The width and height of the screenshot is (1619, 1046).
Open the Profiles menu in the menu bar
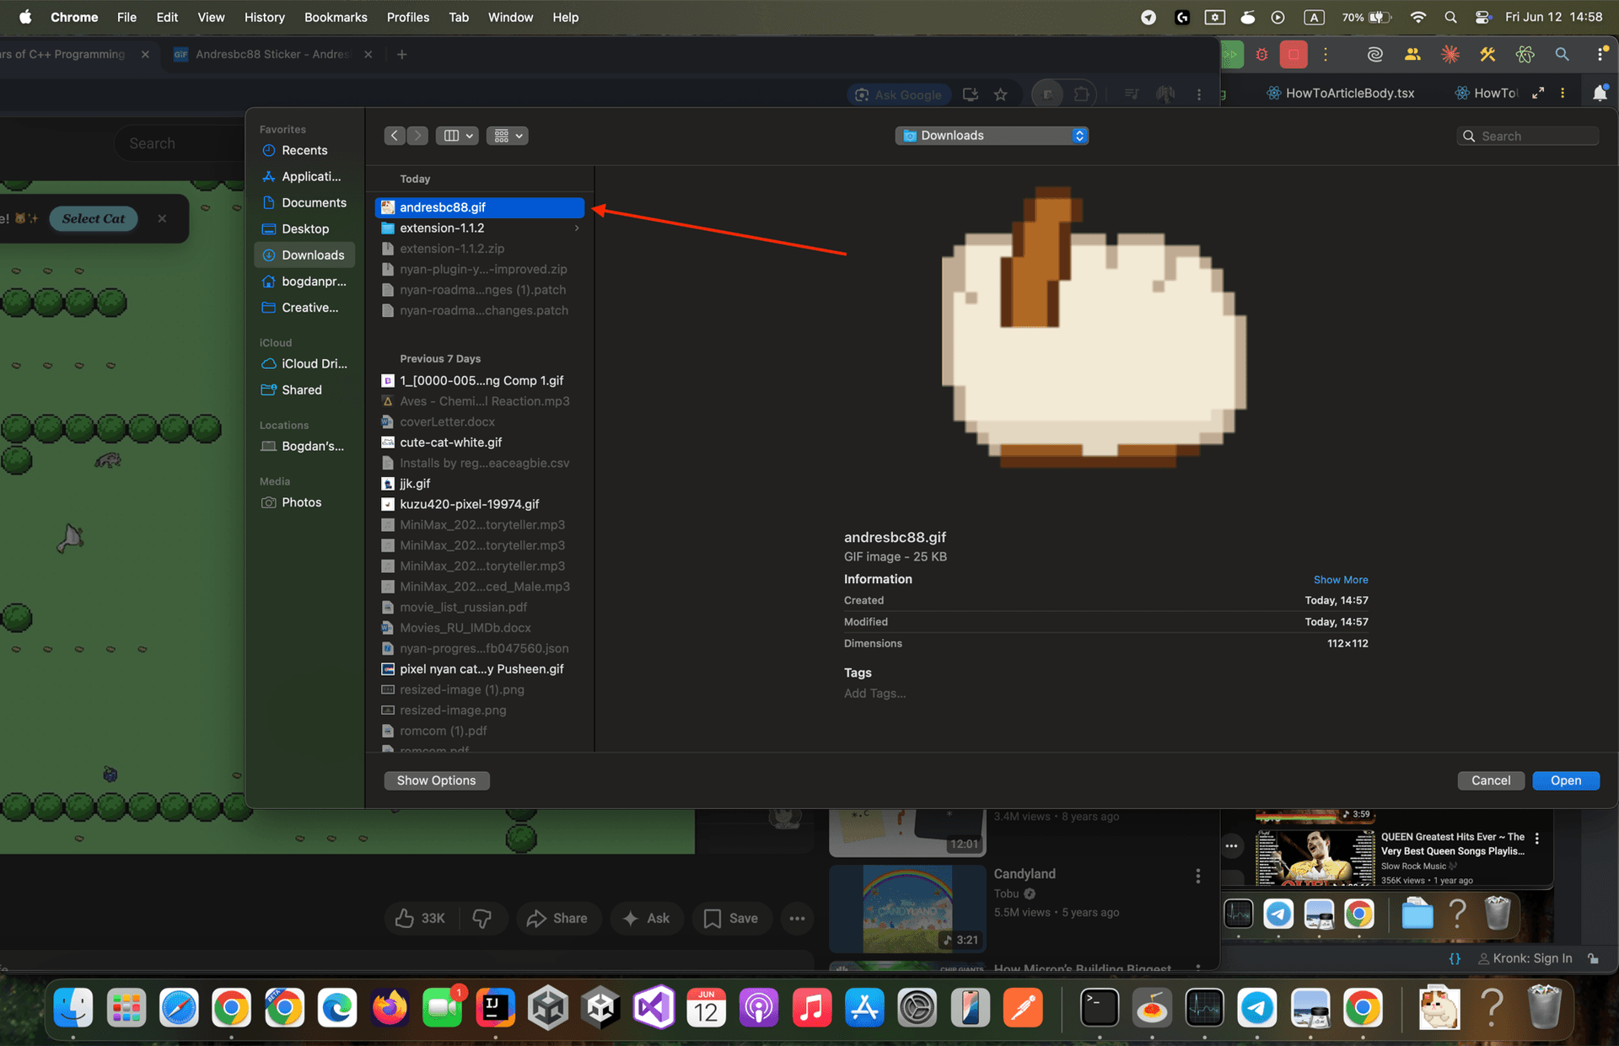tap(408, 17)
